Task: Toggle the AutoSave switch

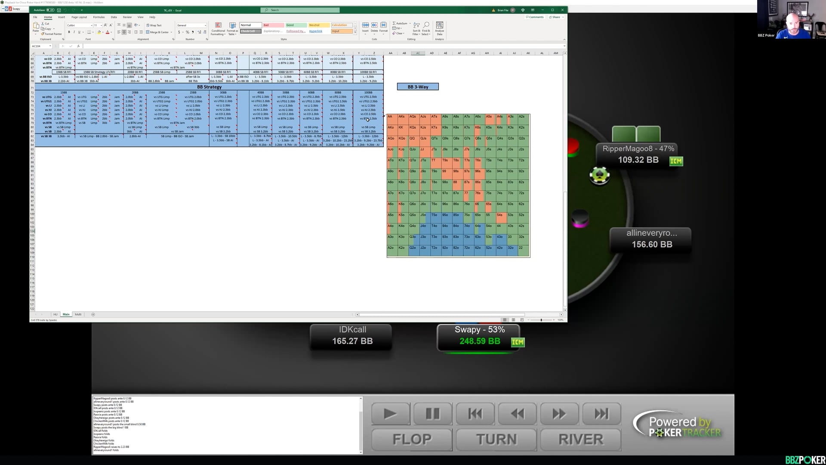Action: [x=50, y=10]
